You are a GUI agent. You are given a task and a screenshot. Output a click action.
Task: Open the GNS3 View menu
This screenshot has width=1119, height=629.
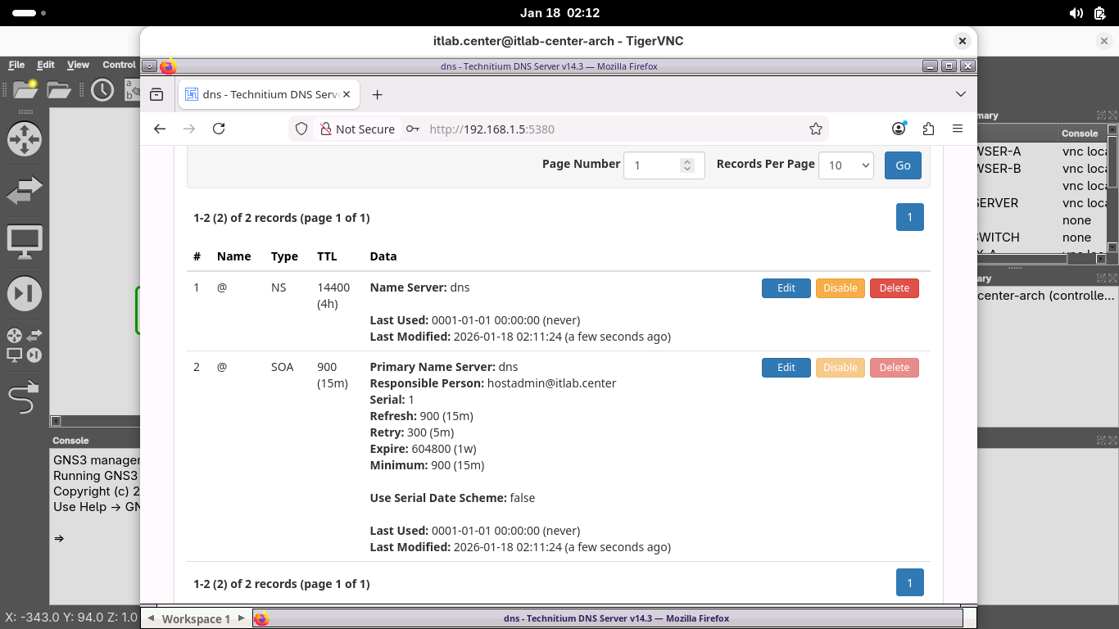78,65
